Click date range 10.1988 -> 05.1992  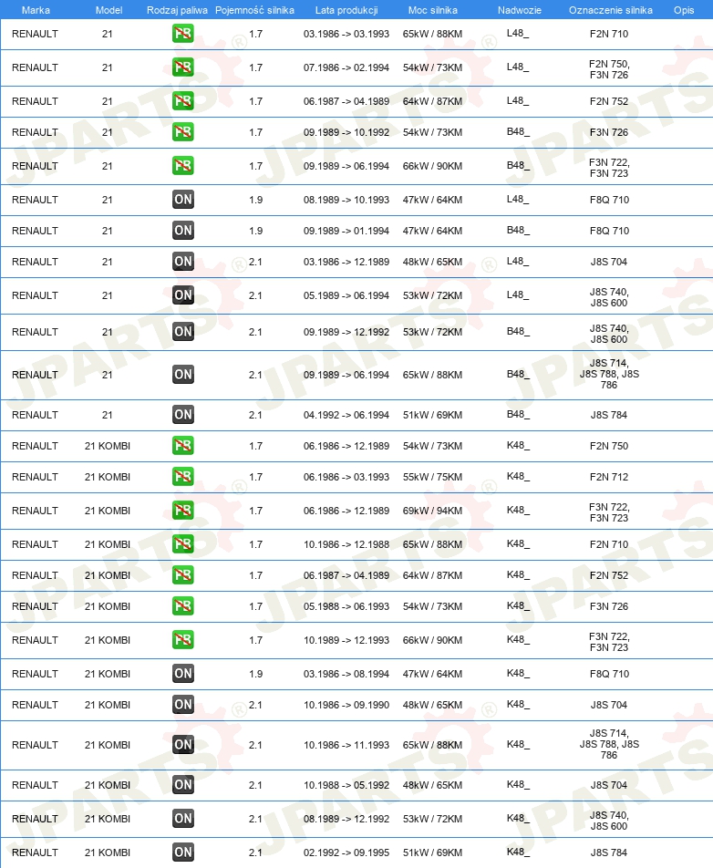(346, 786)
